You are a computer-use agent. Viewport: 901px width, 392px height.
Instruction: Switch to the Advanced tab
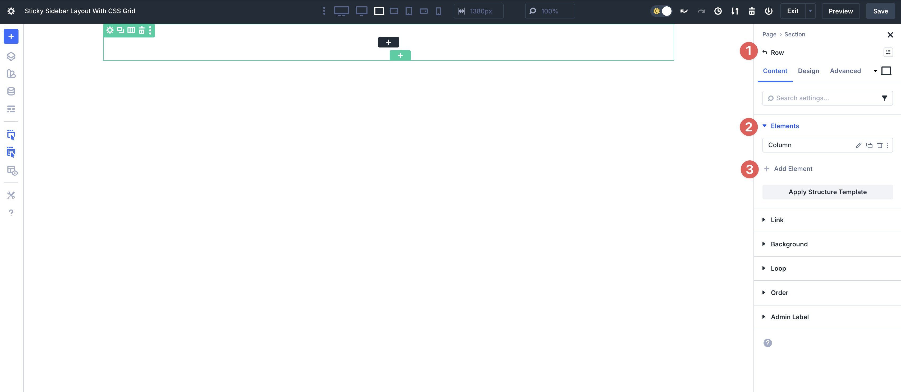[845, 70]
